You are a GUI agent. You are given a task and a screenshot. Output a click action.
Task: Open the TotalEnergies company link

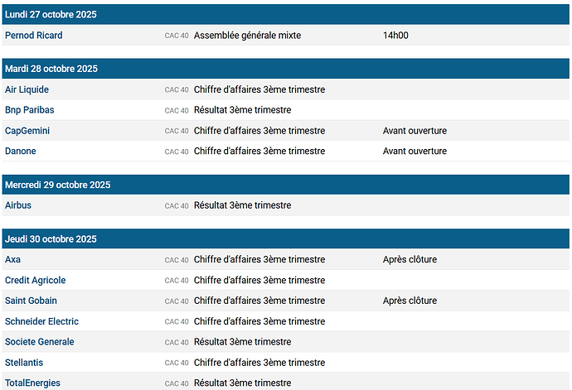(x=33, y=383)
